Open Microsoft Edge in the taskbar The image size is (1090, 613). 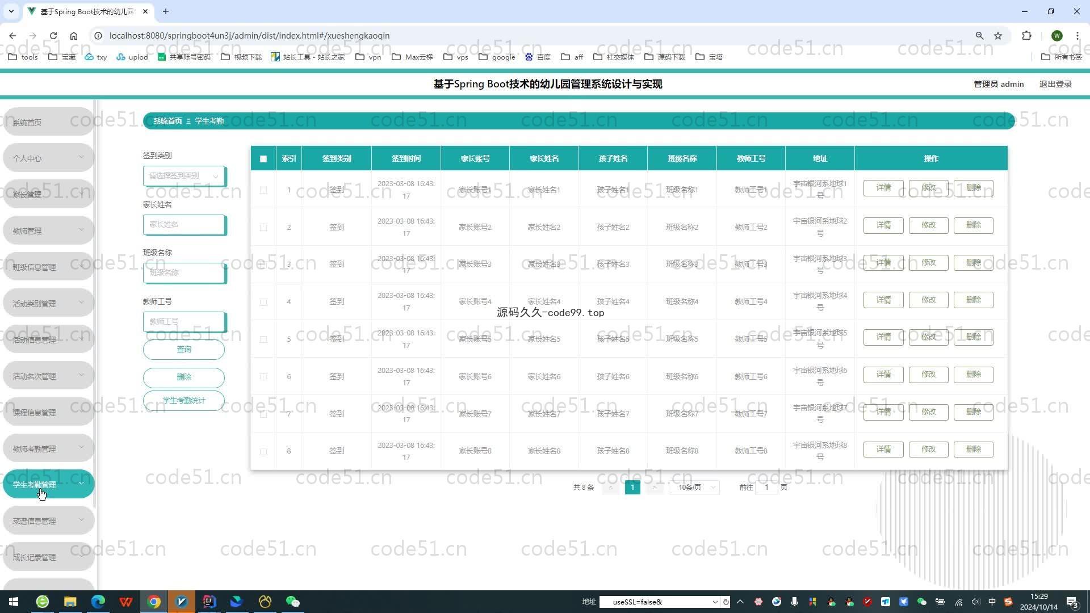click(x=98, y=602)
